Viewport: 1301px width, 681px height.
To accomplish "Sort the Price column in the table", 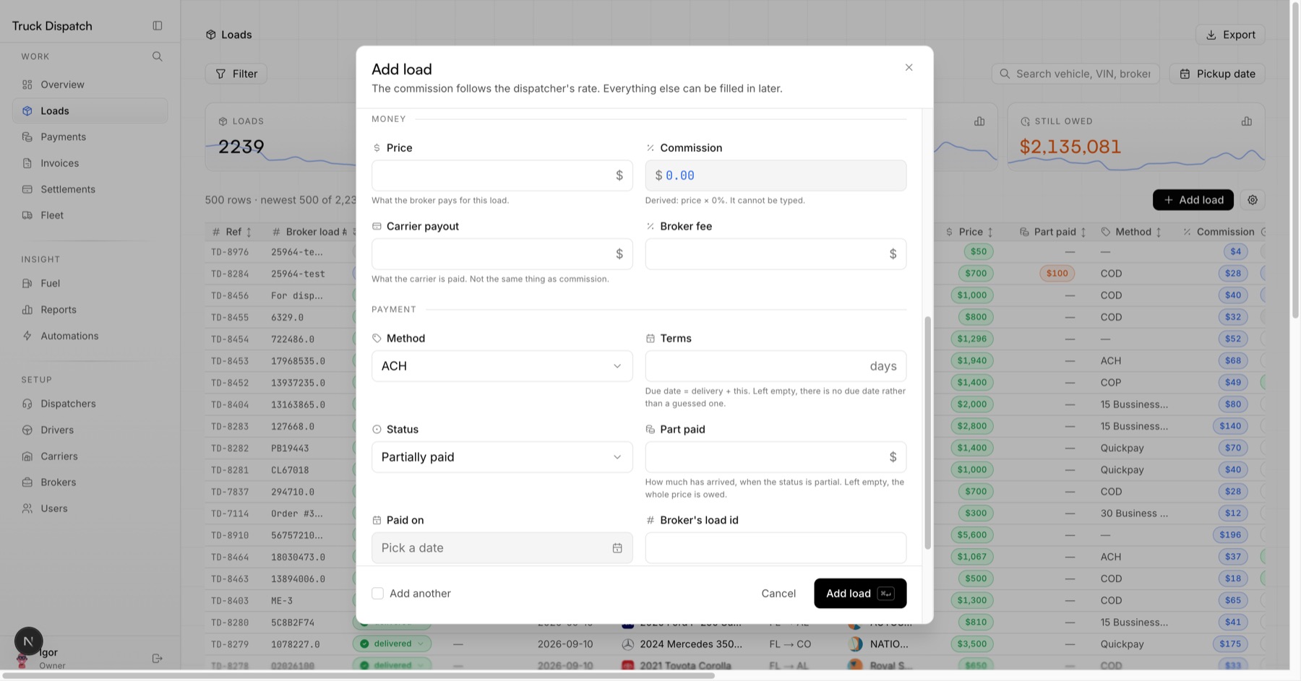I will tap(990, 232).
